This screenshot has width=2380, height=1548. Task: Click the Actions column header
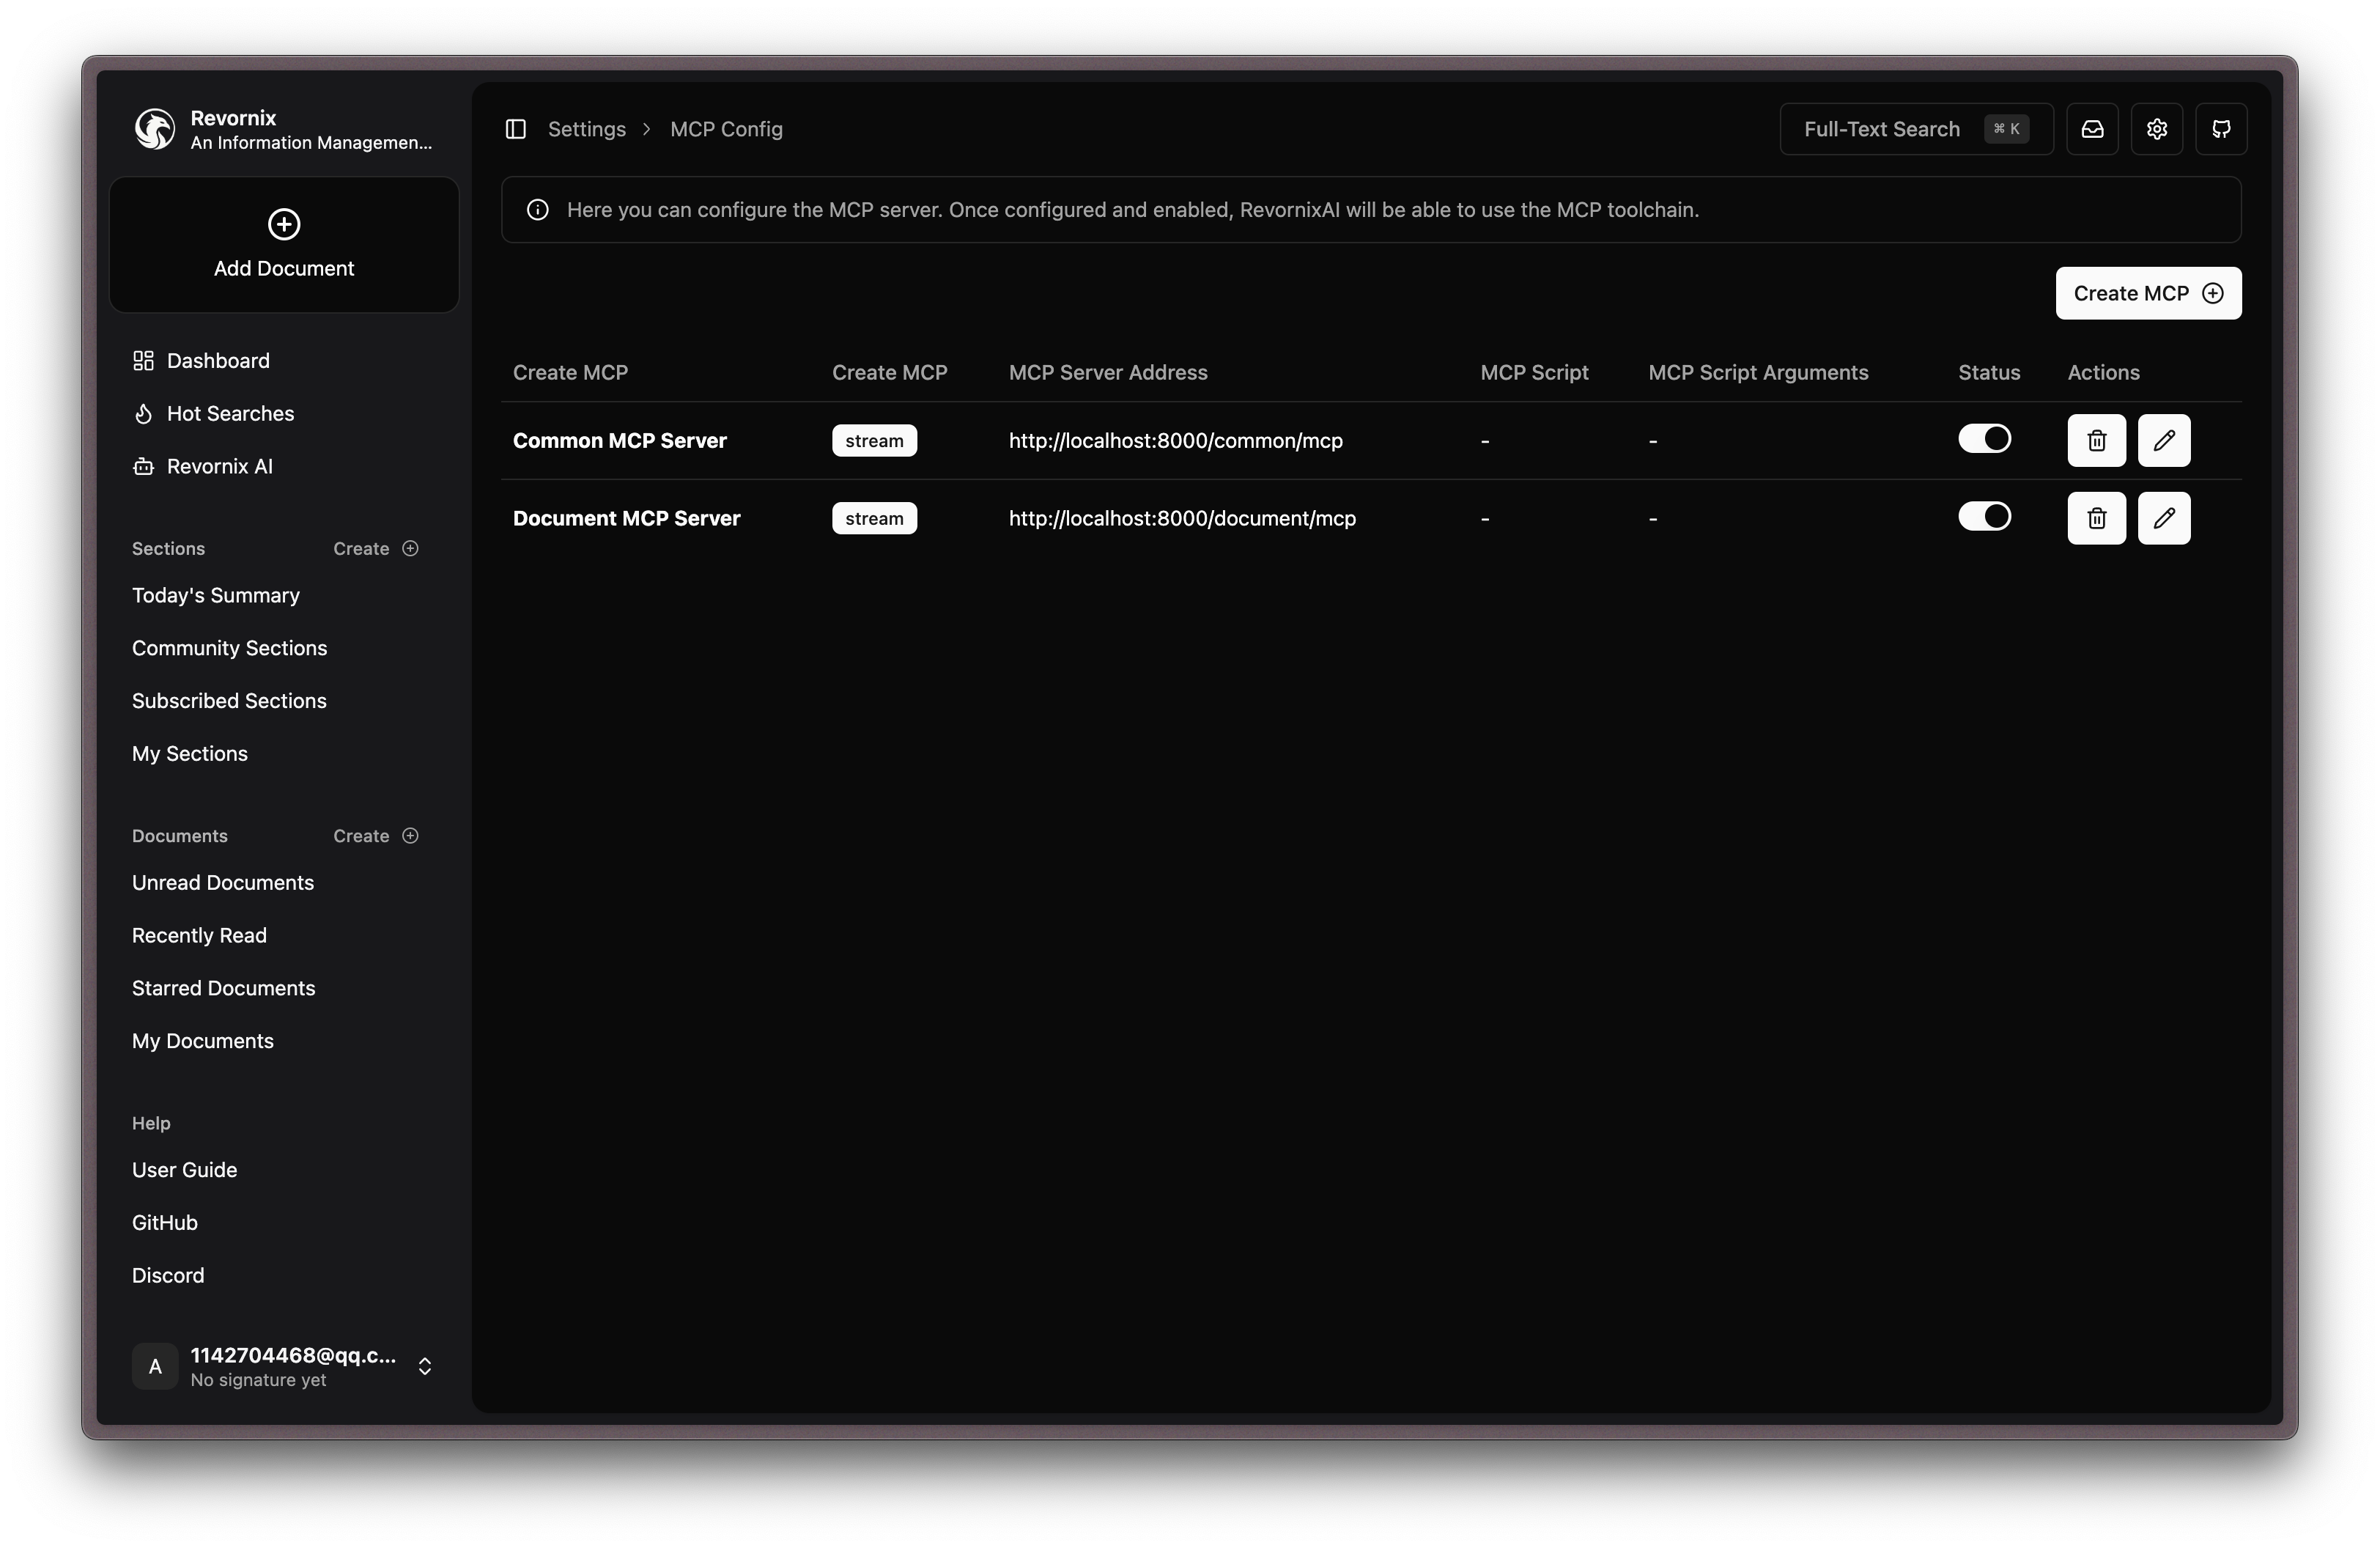click(2103, 373)
